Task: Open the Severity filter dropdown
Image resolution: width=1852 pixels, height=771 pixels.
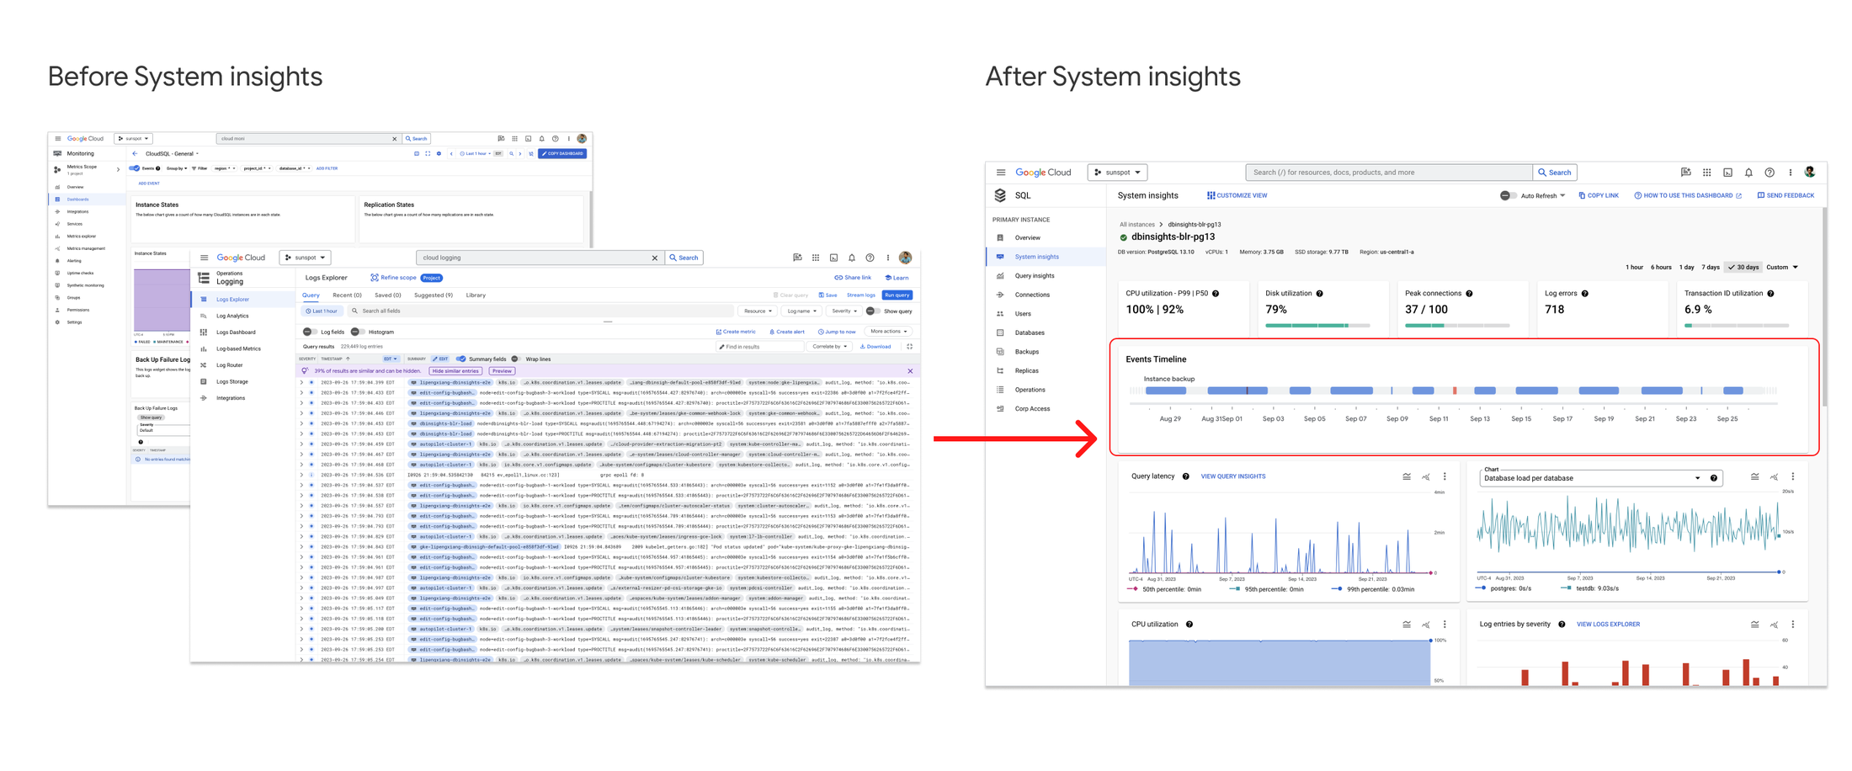Action: (x=844, y=311)
